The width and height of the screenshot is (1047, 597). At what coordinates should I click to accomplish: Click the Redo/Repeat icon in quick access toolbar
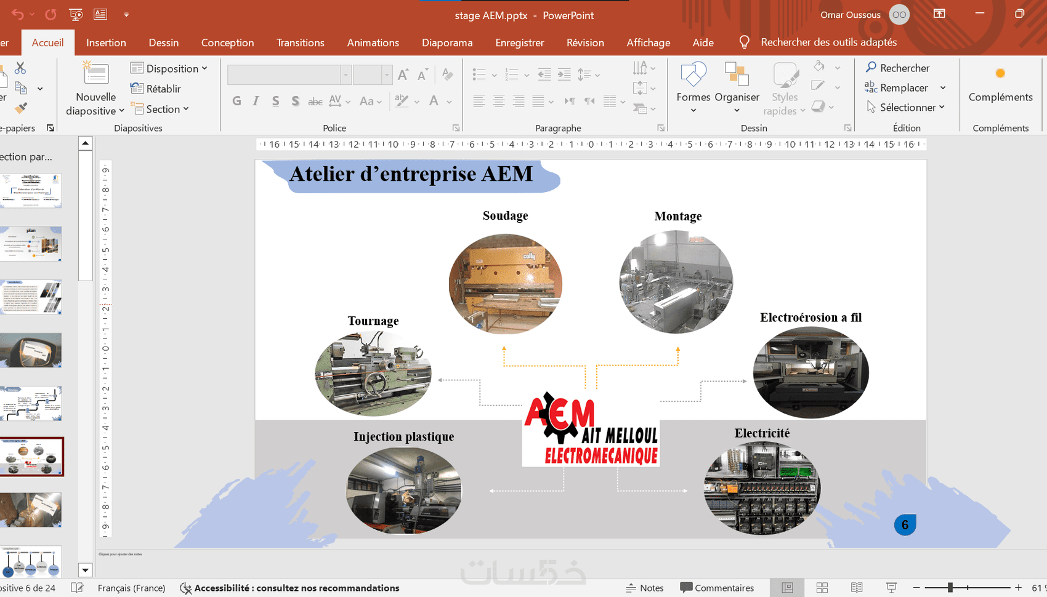[x=51, y=14]
